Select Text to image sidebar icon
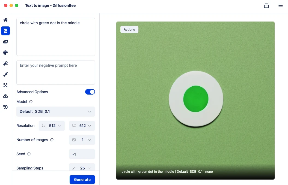 coord(5,31)
